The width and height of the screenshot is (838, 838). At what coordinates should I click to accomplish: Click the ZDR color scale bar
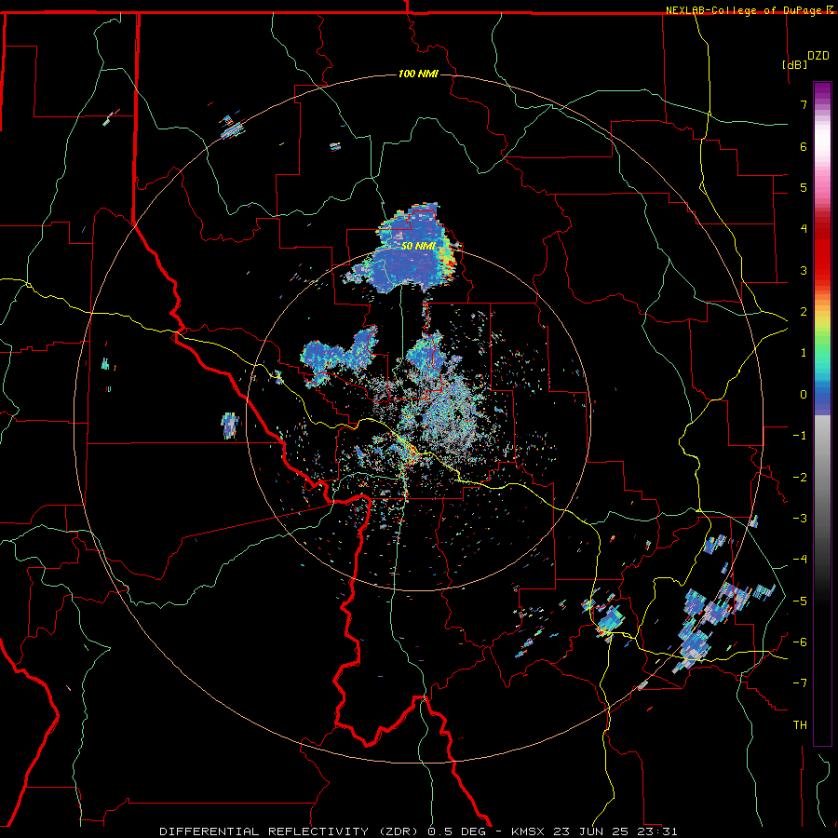[822, 413]
